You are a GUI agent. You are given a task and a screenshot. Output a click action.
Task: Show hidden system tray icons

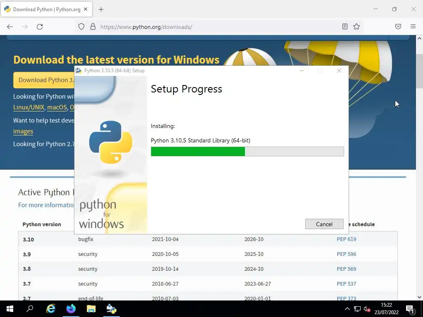point(347,309)
